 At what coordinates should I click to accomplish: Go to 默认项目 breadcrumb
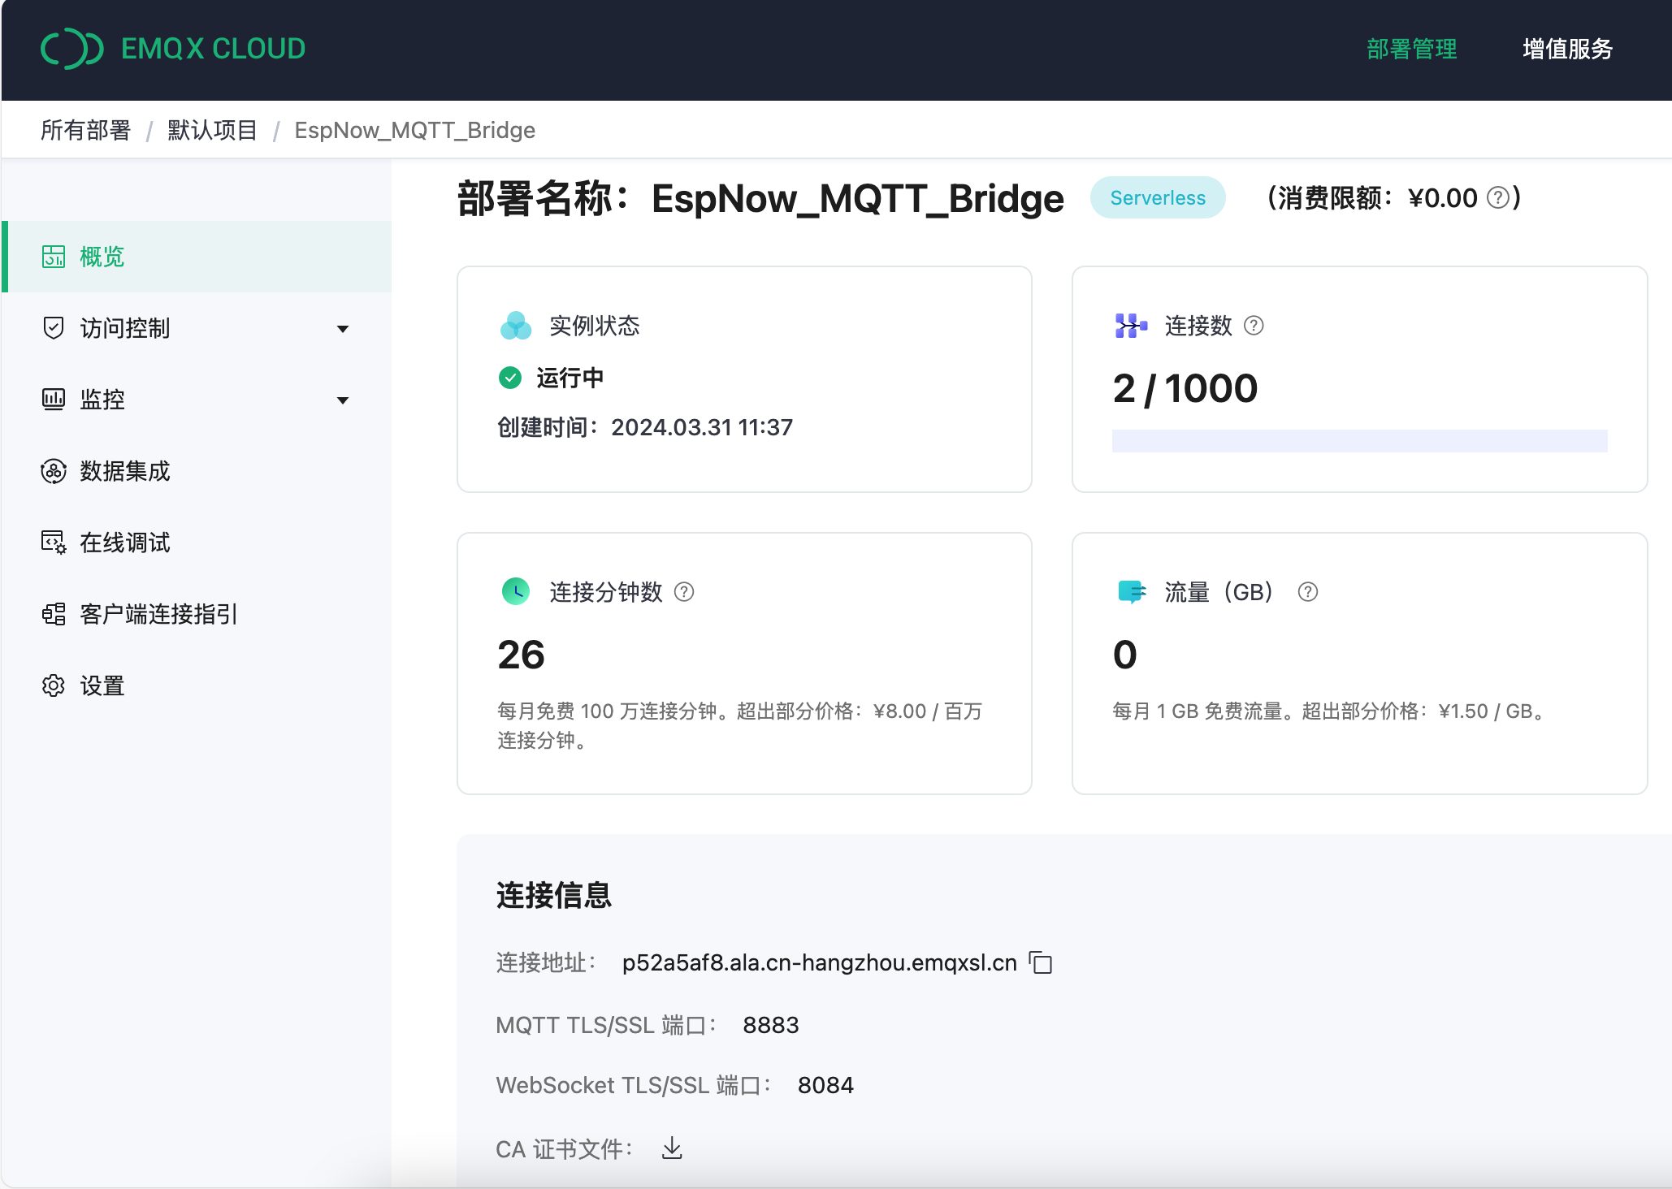tap(212, 130)
